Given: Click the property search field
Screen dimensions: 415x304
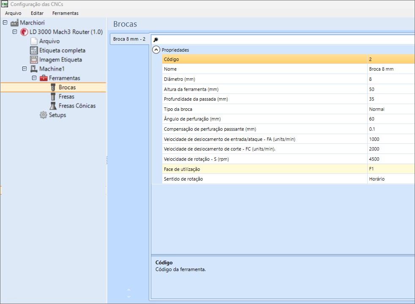Looking at the screenshot, I should (x=283, y=39).
